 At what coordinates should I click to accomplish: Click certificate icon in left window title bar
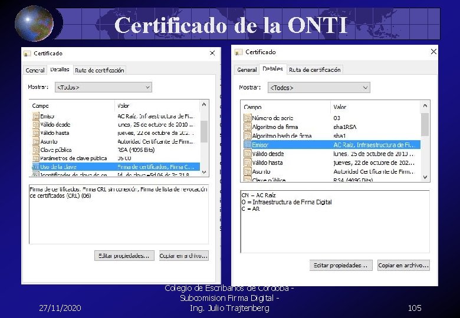point(27,54)
